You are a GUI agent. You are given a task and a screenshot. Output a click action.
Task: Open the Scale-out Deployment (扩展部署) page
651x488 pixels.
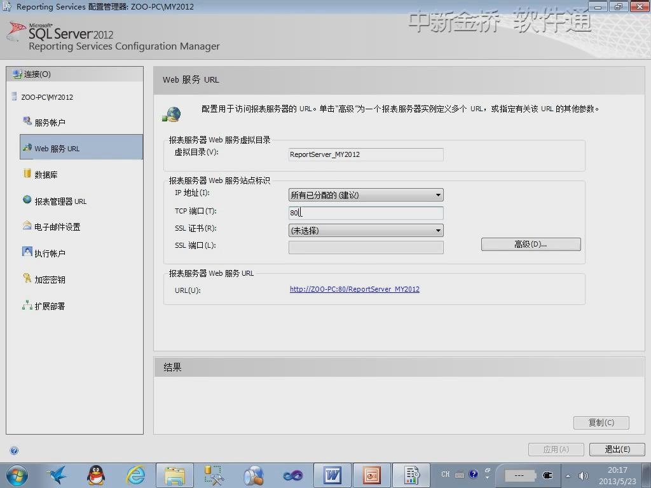(50, 306)
